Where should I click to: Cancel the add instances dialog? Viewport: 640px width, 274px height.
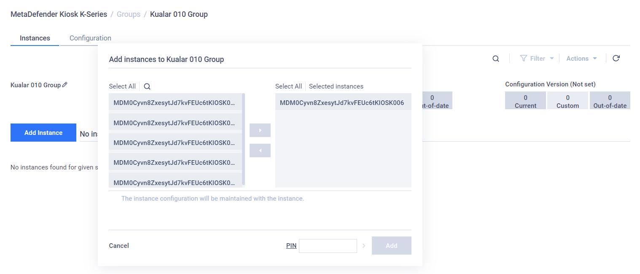119,246
